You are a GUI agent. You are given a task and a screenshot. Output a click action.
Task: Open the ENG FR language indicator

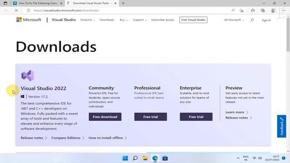tap(246, 158)
